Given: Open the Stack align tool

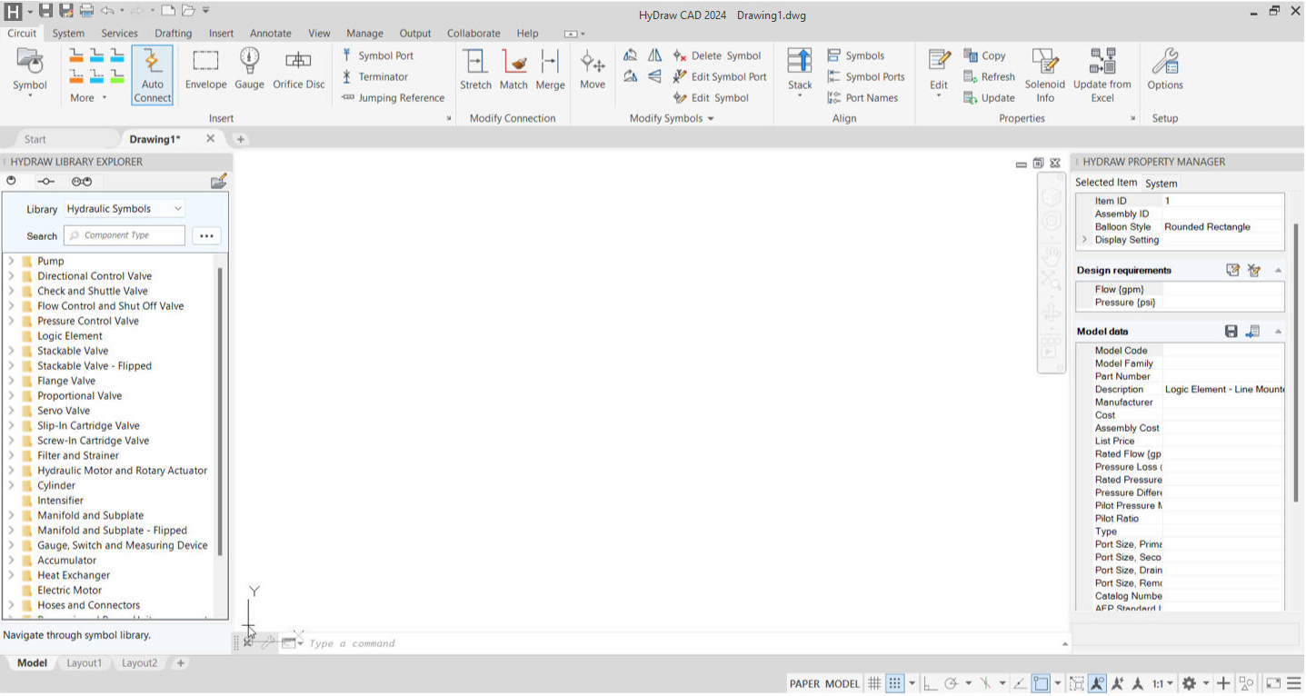Looking at the screenshot, I should point(800,71).
